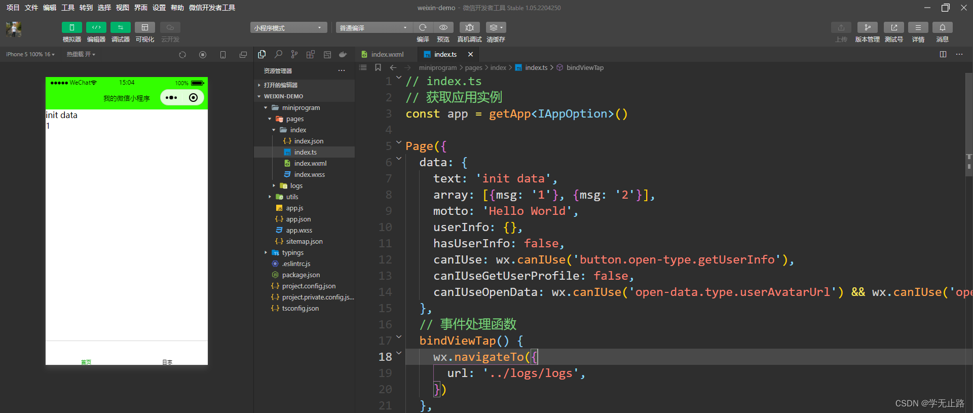Image resolution: width=973 pixels, height=413 pixels.
Task: Open the editor more actions ellipsis
Action: pyautogui.click(x=959, y=54)
